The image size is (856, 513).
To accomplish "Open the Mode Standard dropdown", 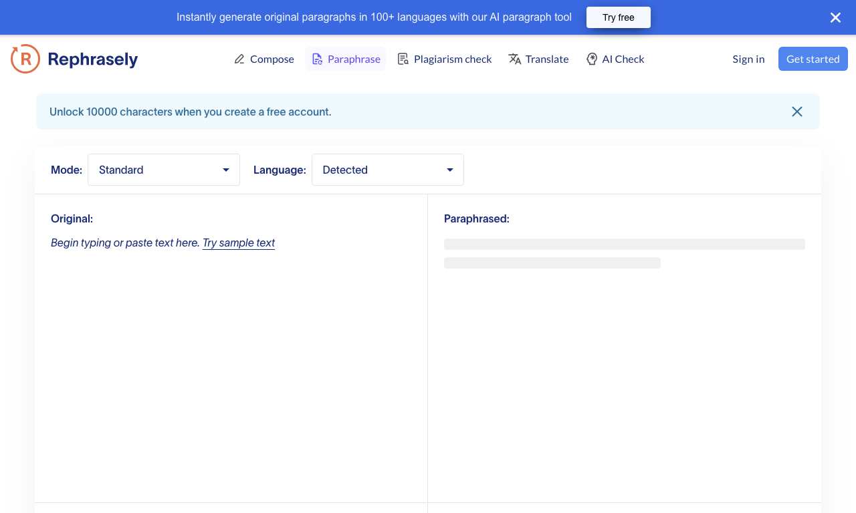I will click(164, 170).
